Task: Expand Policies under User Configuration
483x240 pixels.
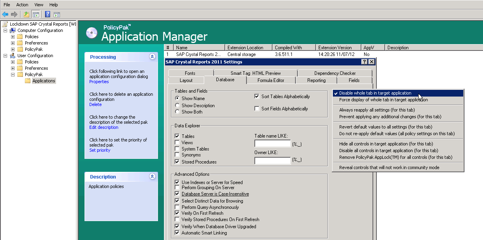Action: 13,62
